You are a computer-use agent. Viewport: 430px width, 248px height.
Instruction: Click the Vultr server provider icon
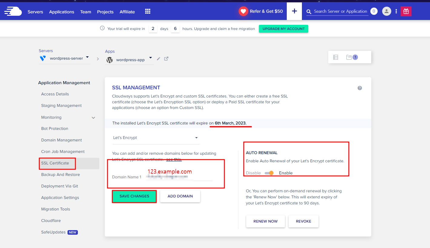click(x=43, y=58)
